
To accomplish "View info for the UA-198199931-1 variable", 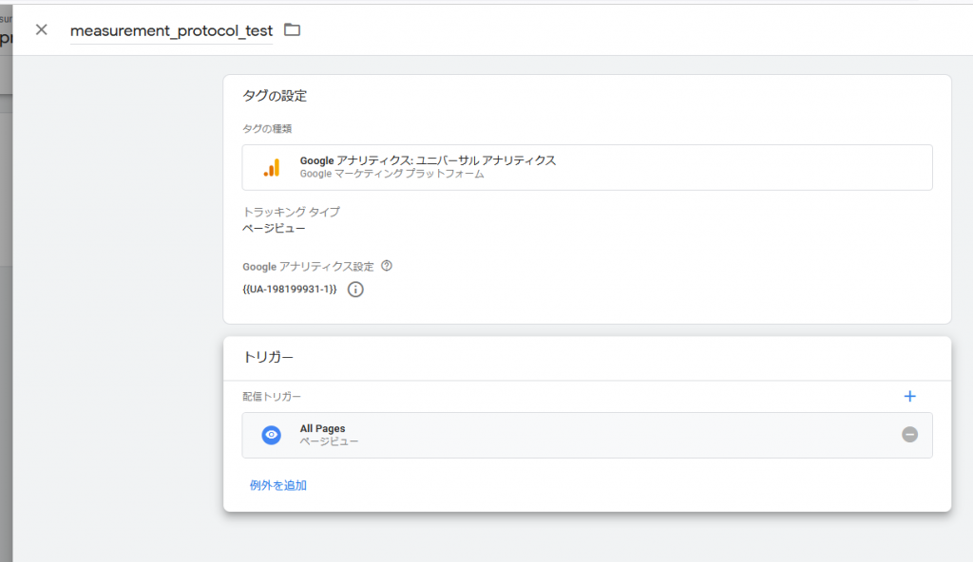I will pos(355,290).
